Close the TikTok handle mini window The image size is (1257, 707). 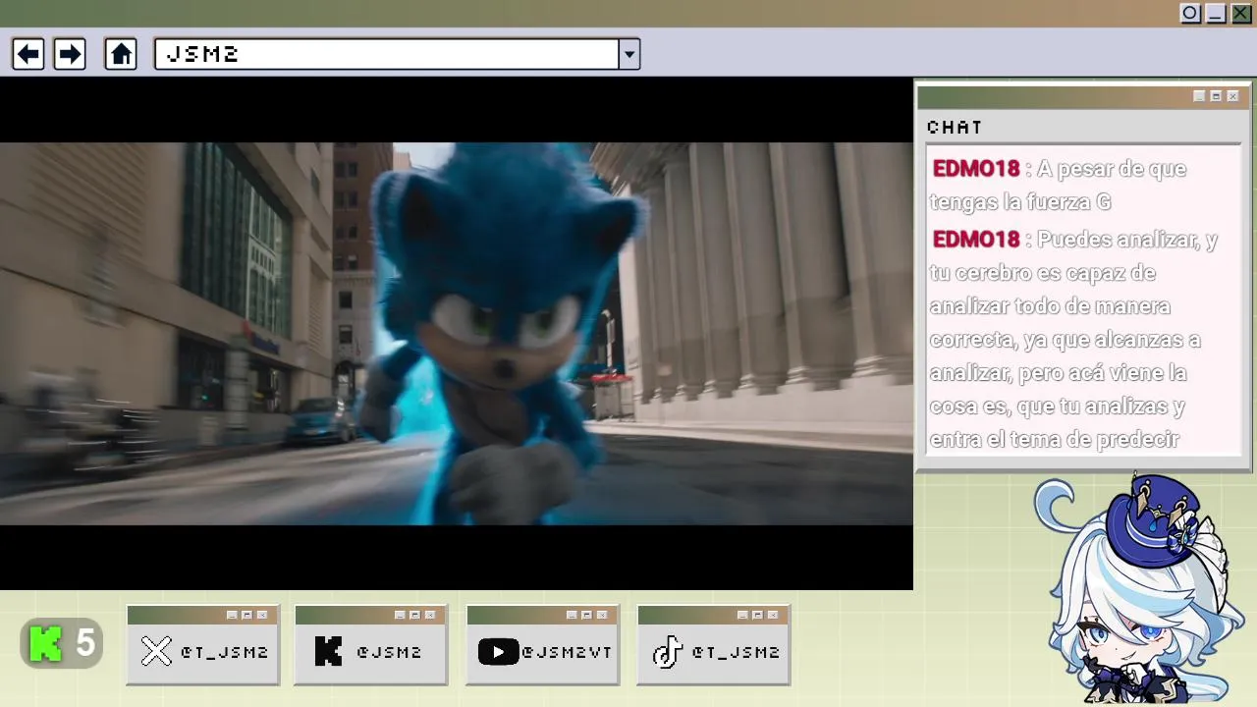773,615
